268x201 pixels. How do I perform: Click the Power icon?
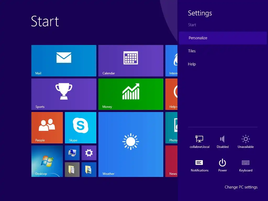click(222, 165)
